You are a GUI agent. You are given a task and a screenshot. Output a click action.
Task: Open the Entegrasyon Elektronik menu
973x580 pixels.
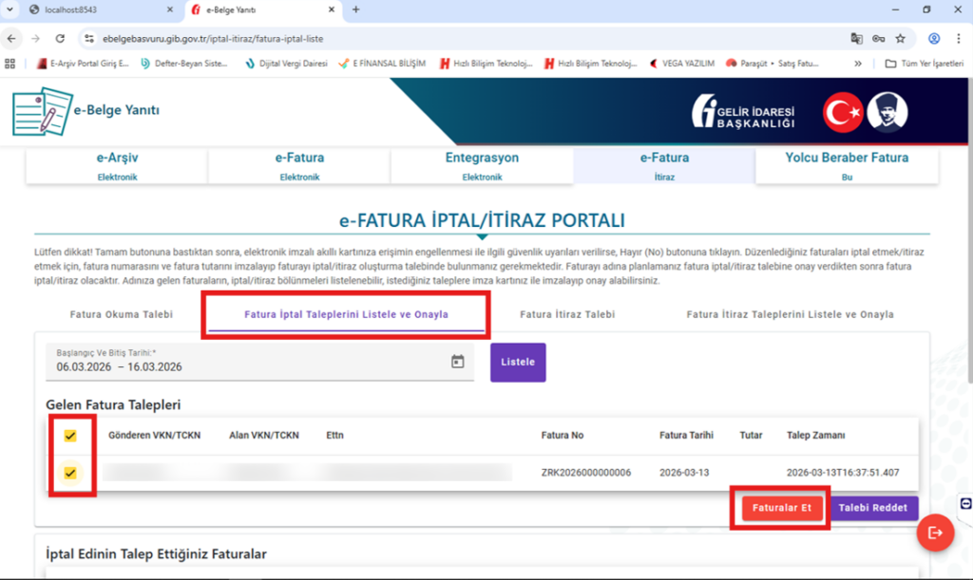tap(482, 165)
